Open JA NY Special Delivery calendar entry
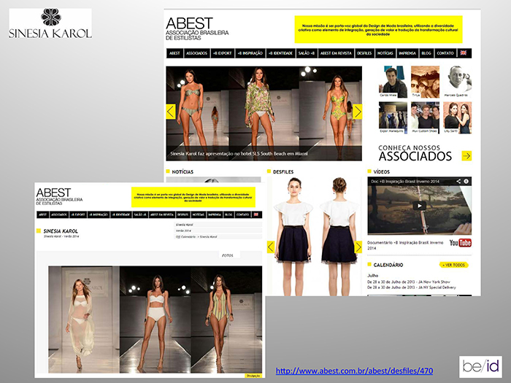Image resolution: width=511 pixels, height=383 pixels. point(412,287)
